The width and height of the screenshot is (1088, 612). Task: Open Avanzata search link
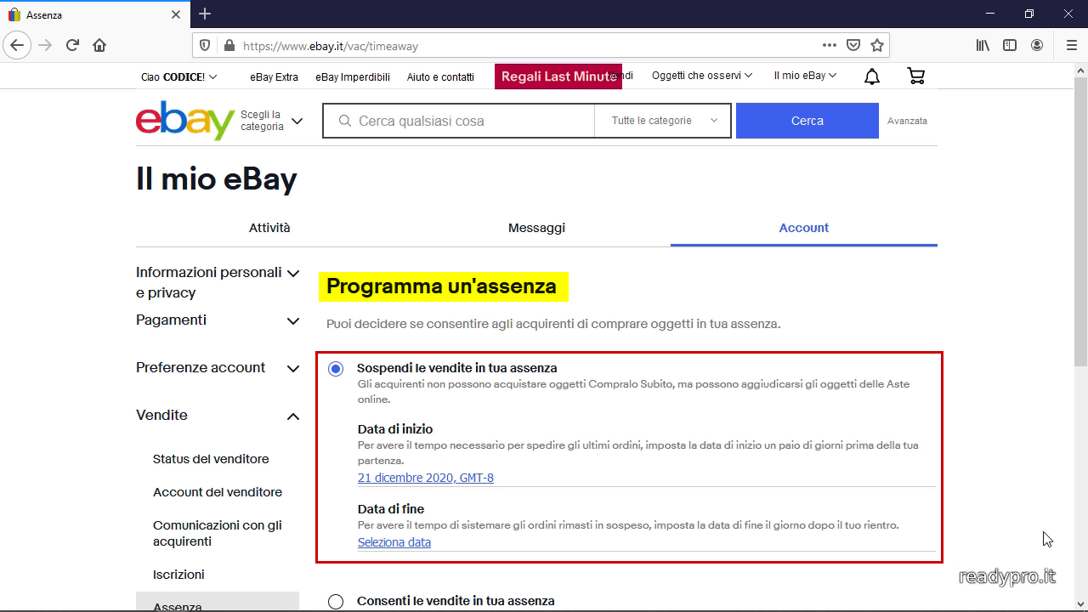tap(907, 121)
